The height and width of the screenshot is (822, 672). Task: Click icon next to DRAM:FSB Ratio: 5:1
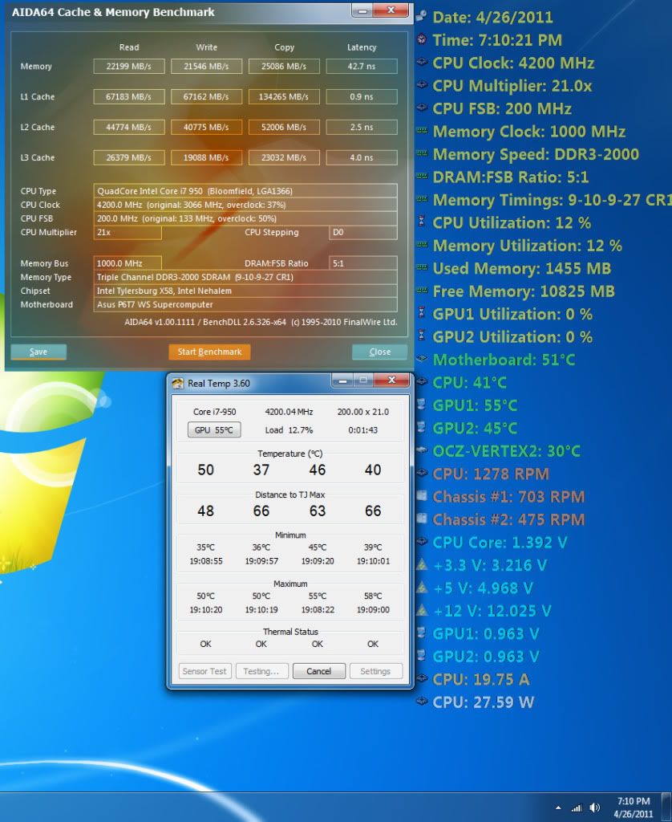[422, 176]
